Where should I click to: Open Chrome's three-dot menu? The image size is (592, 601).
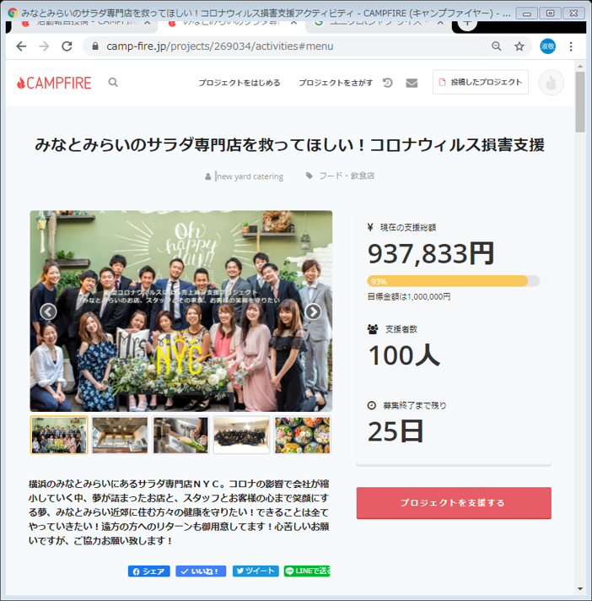pyautogui.click(x=573, y=46)
